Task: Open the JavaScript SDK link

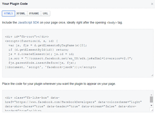Action: pyautogui.click(x=28, y=23)
